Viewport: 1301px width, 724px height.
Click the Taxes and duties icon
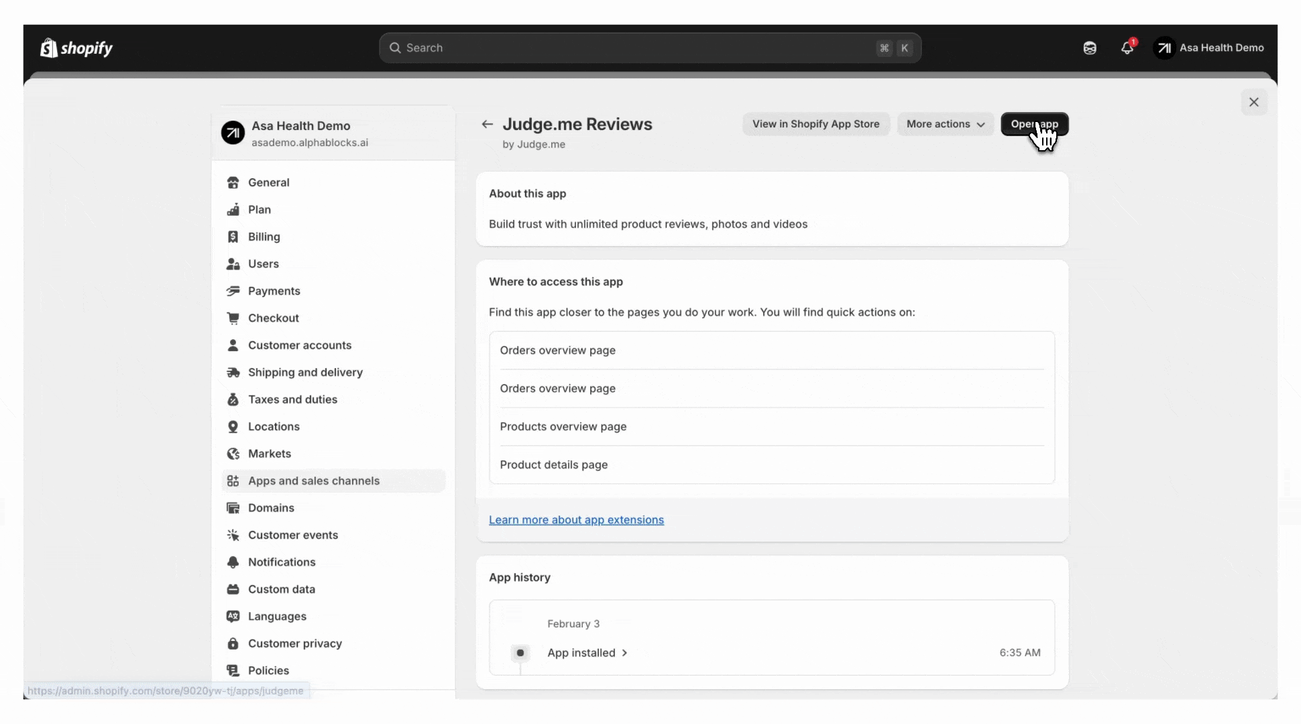click(x=233, y=400)
